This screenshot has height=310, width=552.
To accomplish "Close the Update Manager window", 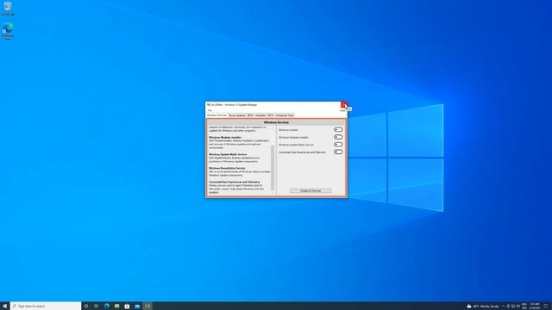I will pos(343,105).
